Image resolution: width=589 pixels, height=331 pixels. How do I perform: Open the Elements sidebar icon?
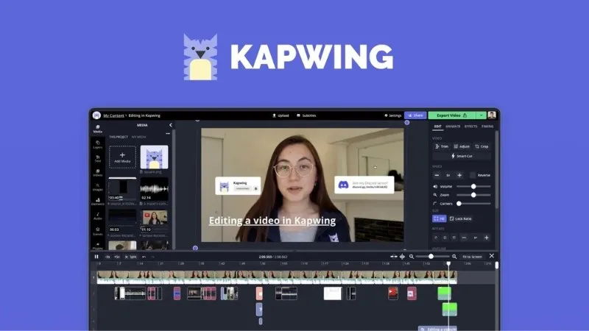97,202
